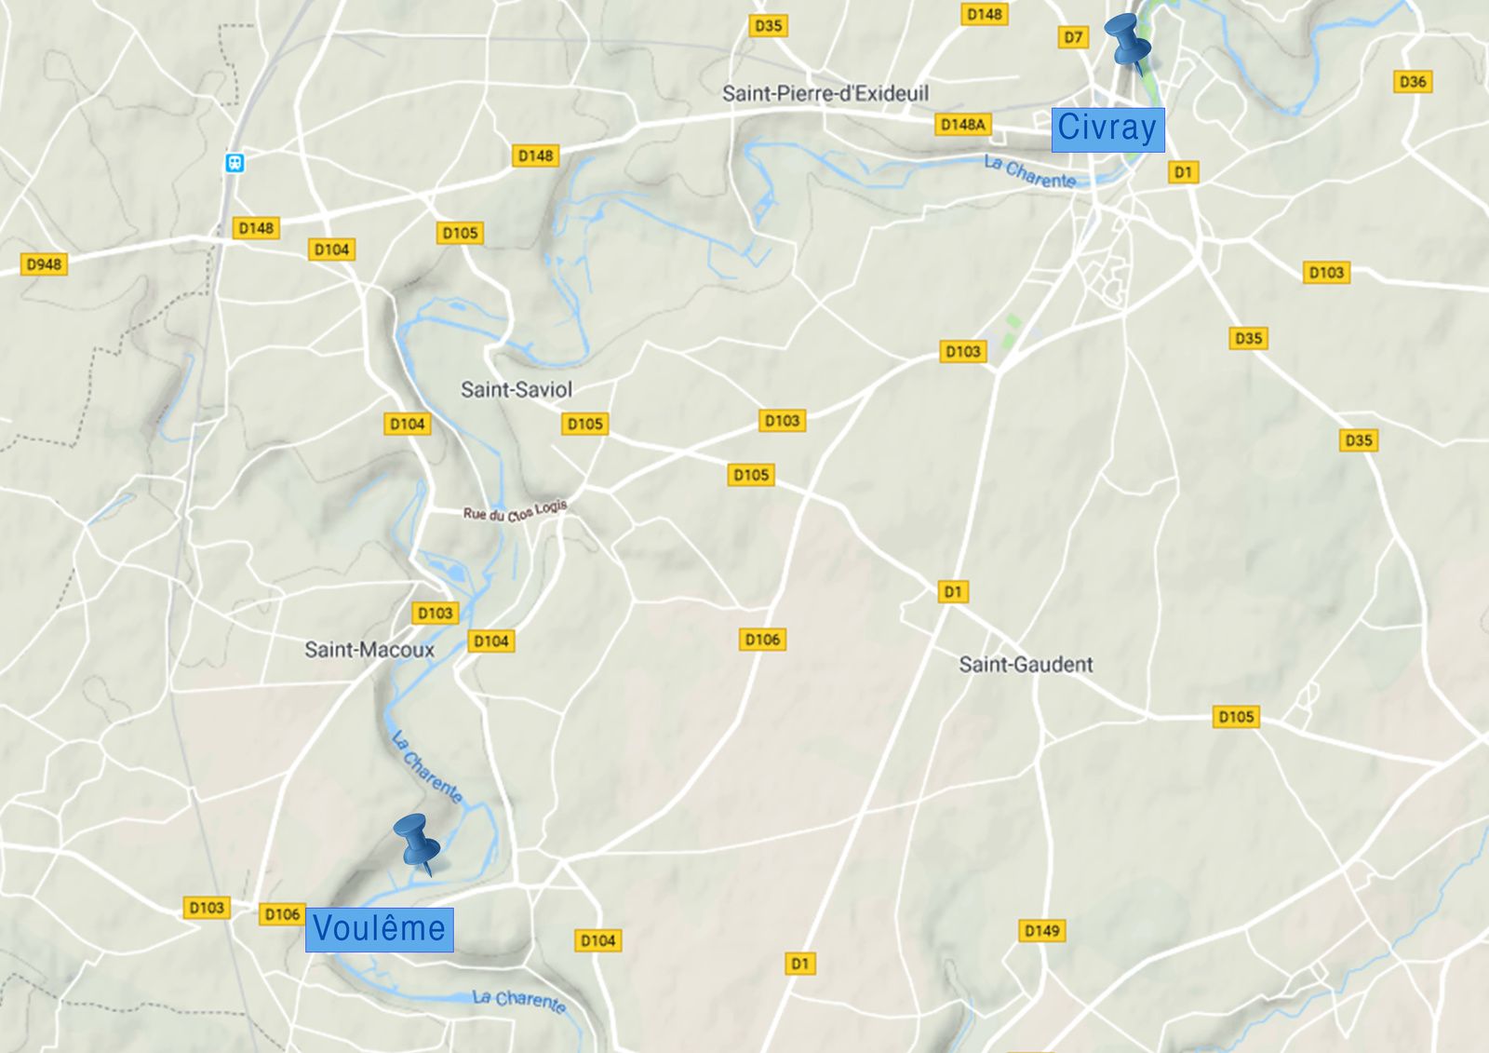Viewport: 1489px width, 1053px height.
Task: Click the D948 road badge
Action: click(x=44, y=264)
